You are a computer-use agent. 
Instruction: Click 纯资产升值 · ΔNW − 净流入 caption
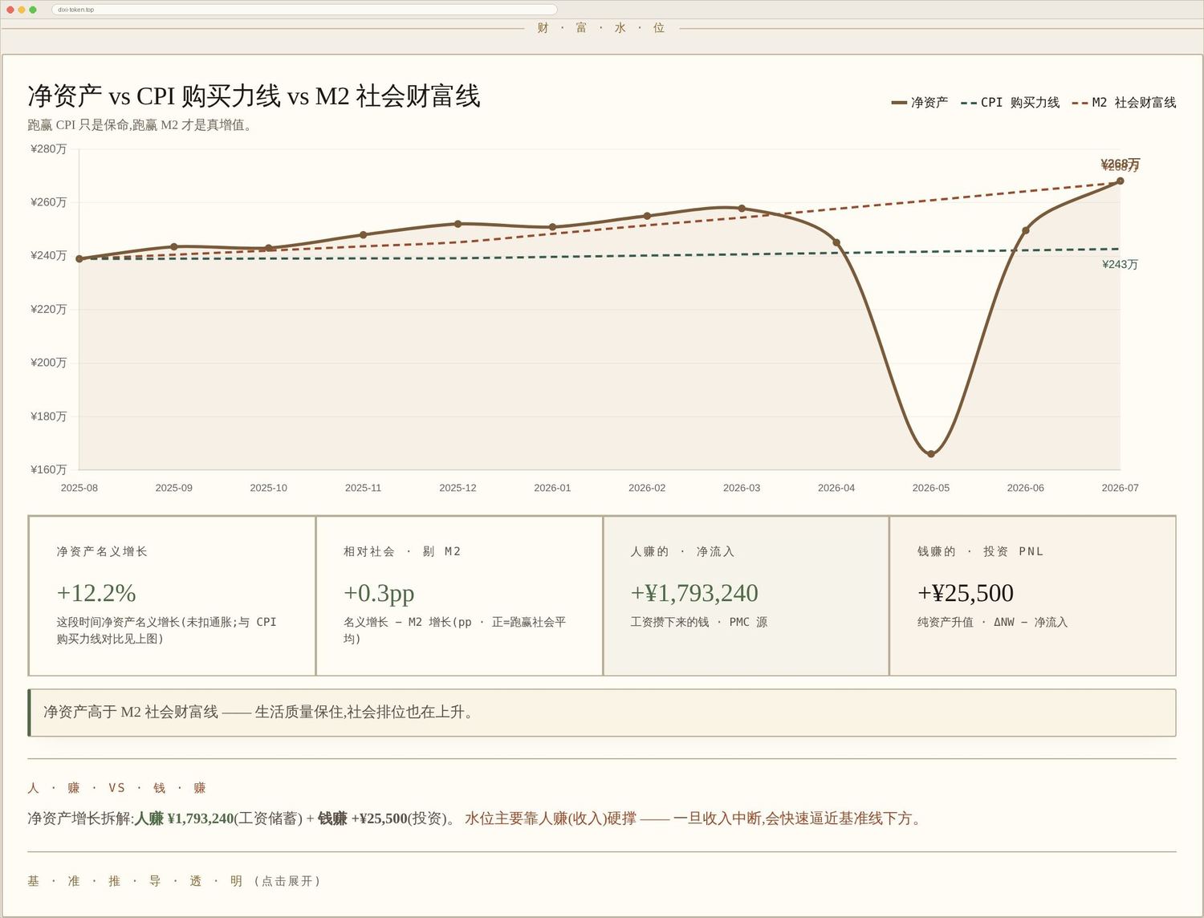(992, 622)
